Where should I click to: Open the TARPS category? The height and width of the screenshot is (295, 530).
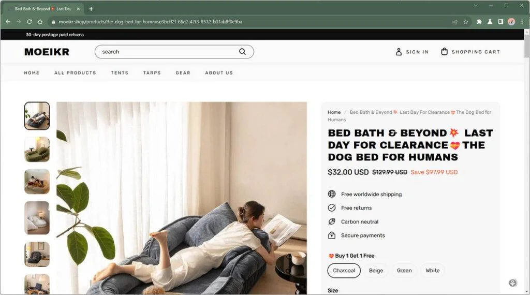(152, 73)
